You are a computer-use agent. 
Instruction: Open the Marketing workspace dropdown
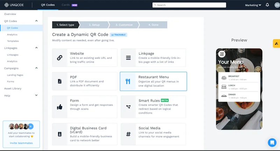tap(253, 5)
